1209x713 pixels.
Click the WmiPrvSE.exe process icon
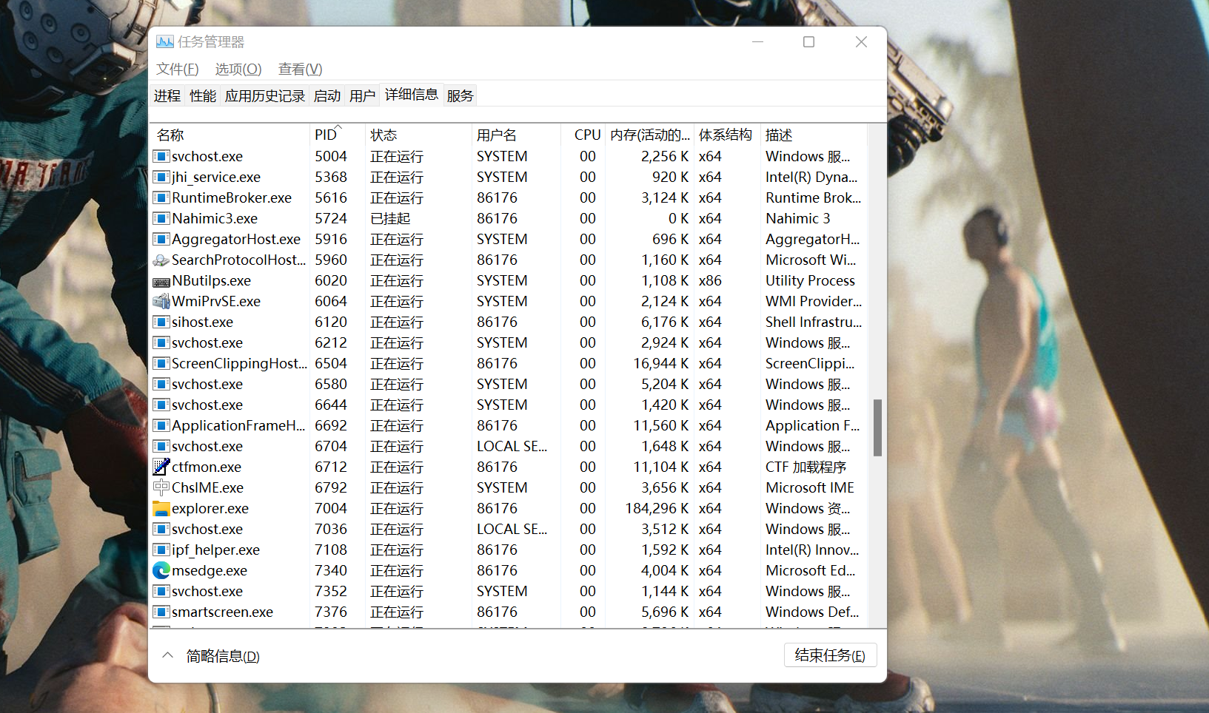161,302
